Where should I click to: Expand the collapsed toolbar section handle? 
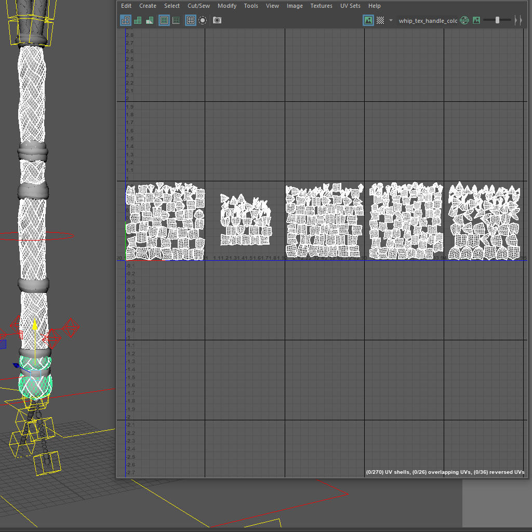coord(518,20)
